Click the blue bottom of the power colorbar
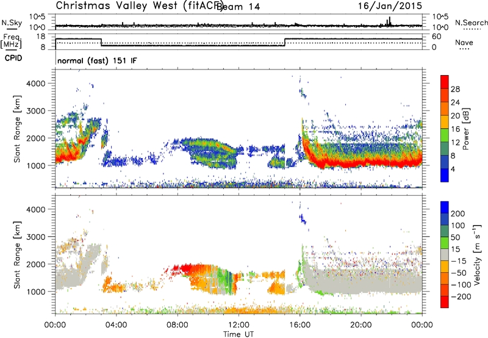Screen dimensions: 488x338 coord(445,176)
